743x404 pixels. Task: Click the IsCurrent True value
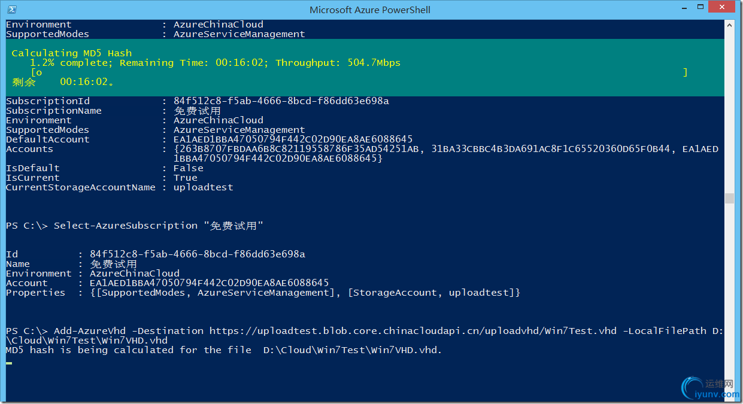click(x=186, y=178)
